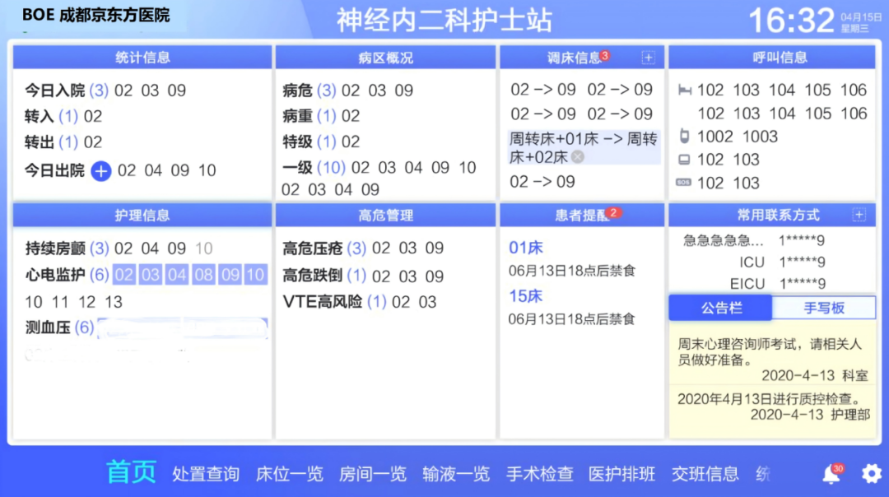The width and height of the screenshot is (889, 497).
Task: Click the blue plus icon beside 今日出院
Action: pyautogui.click(x=101, y=170)
